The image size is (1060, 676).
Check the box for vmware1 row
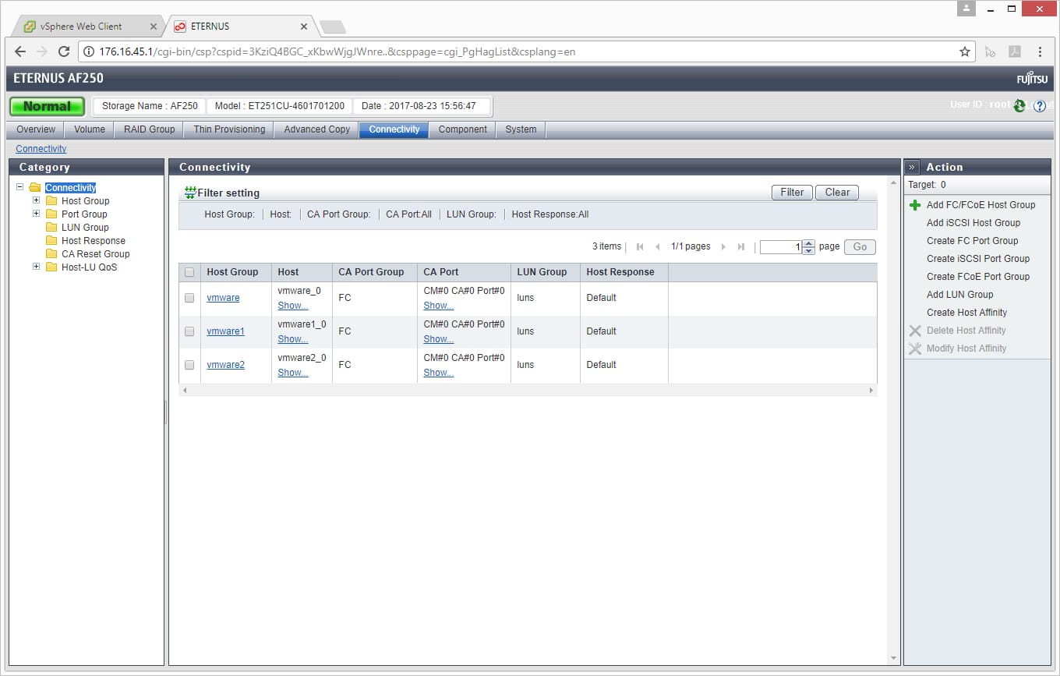point(189,331)
